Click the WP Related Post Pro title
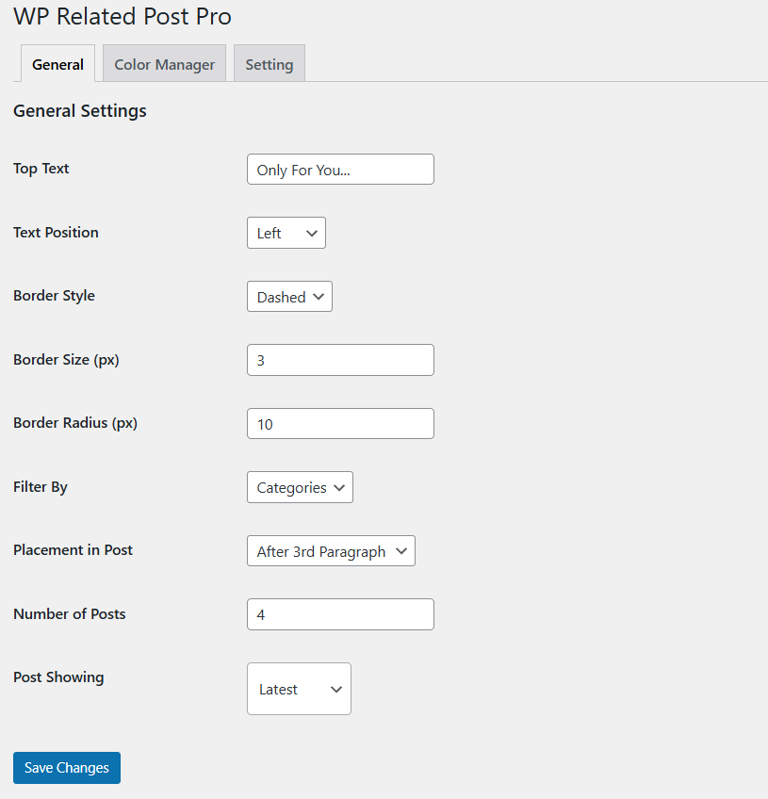Image resolution: width=768 pixels, height=799 pixels. coord(123,16)
